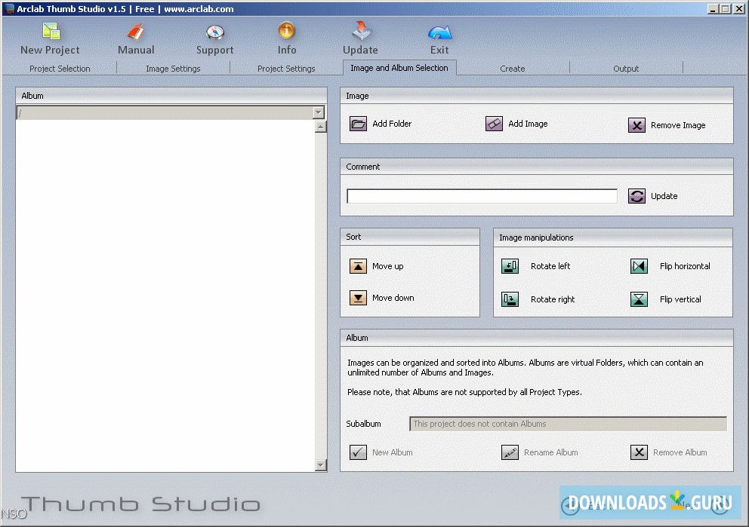The height and width of the screenshot is (527, 749).
Task: Select Image and Album Selection tab
Action: (x=399, y=68)
